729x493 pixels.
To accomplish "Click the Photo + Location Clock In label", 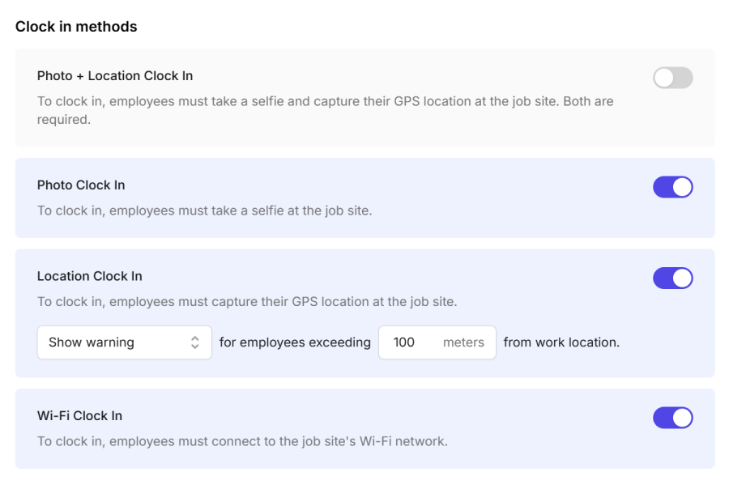I will pos(114,75).
